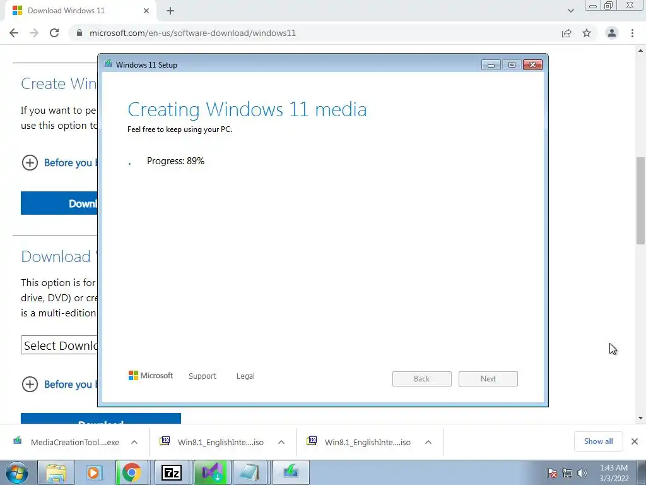Click Next button in Windows 11 Setup
The height and width of the screenshot is (485, 646).
click(x=488, y=379)
